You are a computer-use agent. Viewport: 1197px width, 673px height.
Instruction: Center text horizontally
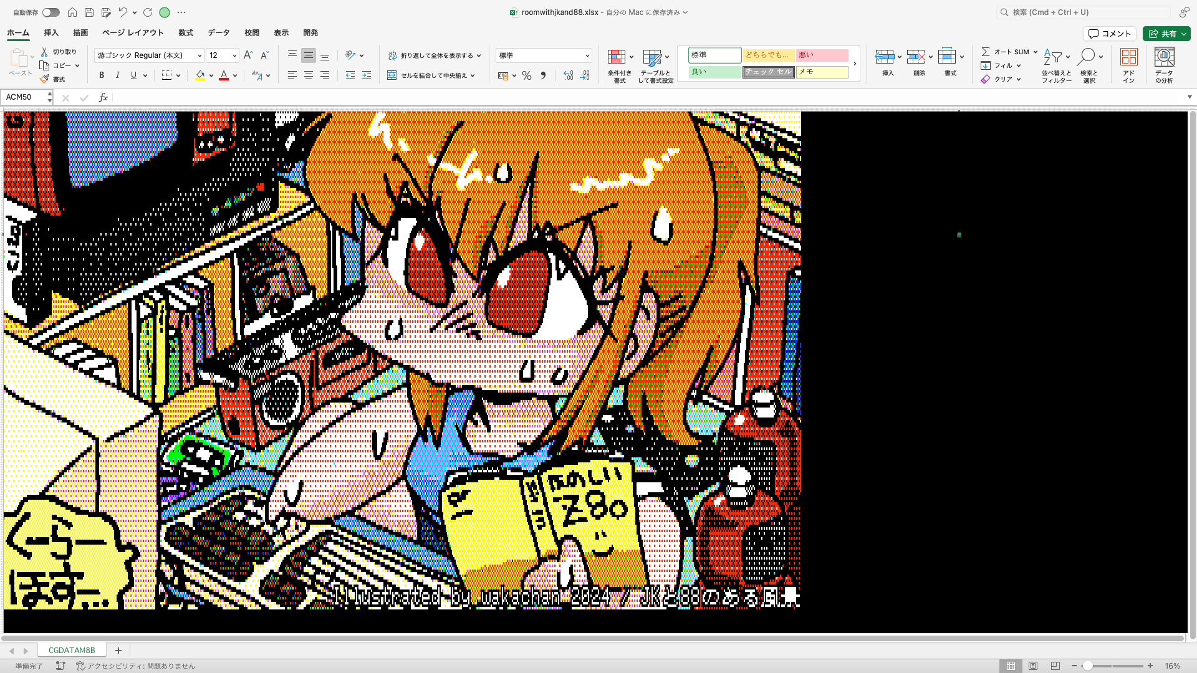pos(309,75)
